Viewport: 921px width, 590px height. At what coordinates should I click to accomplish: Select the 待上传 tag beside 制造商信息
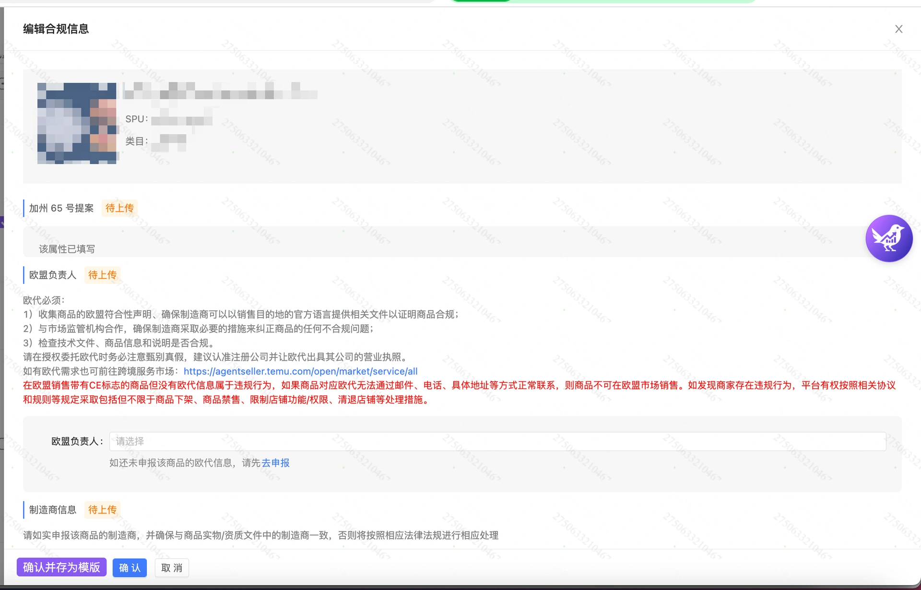pos(102,510)
